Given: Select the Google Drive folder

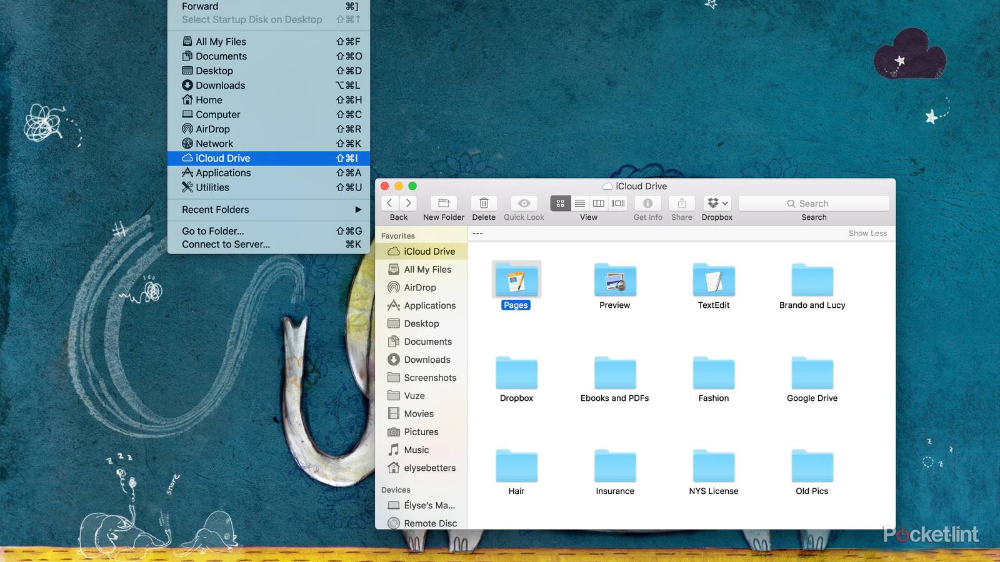Looking at the screenshot, I should pos(812,373).
